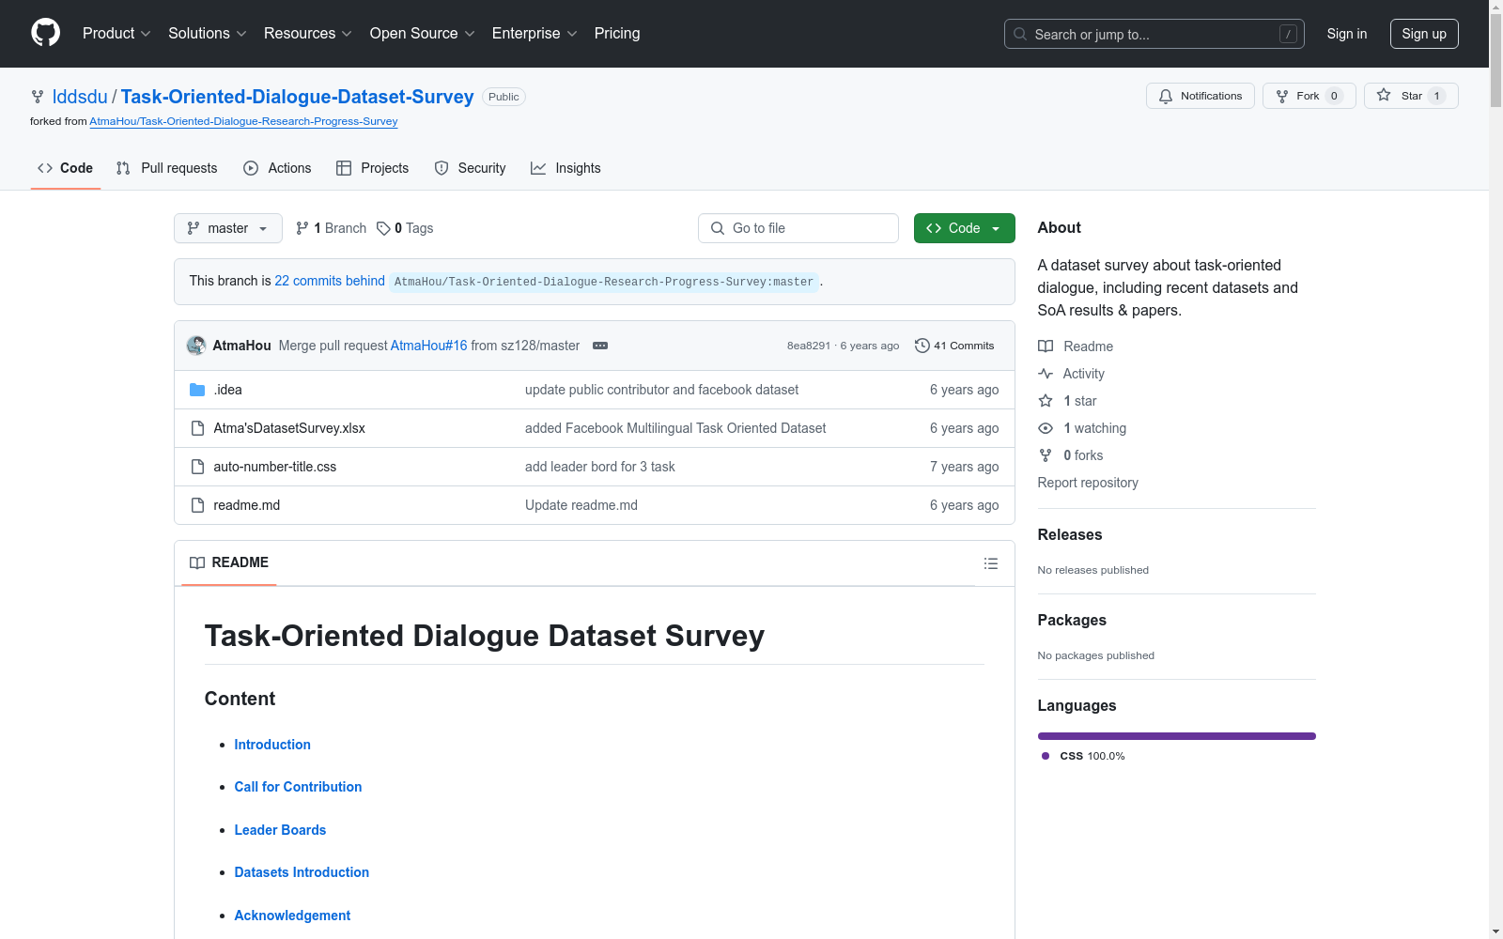
Task: Jump to Acknowledgement section link
Action: coord(292,916)
